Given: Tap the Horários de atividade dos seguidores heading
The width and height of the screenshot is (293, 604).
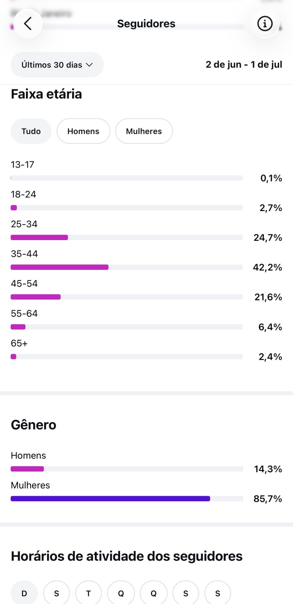Looking at the screenshot, I should coord(126,556).
